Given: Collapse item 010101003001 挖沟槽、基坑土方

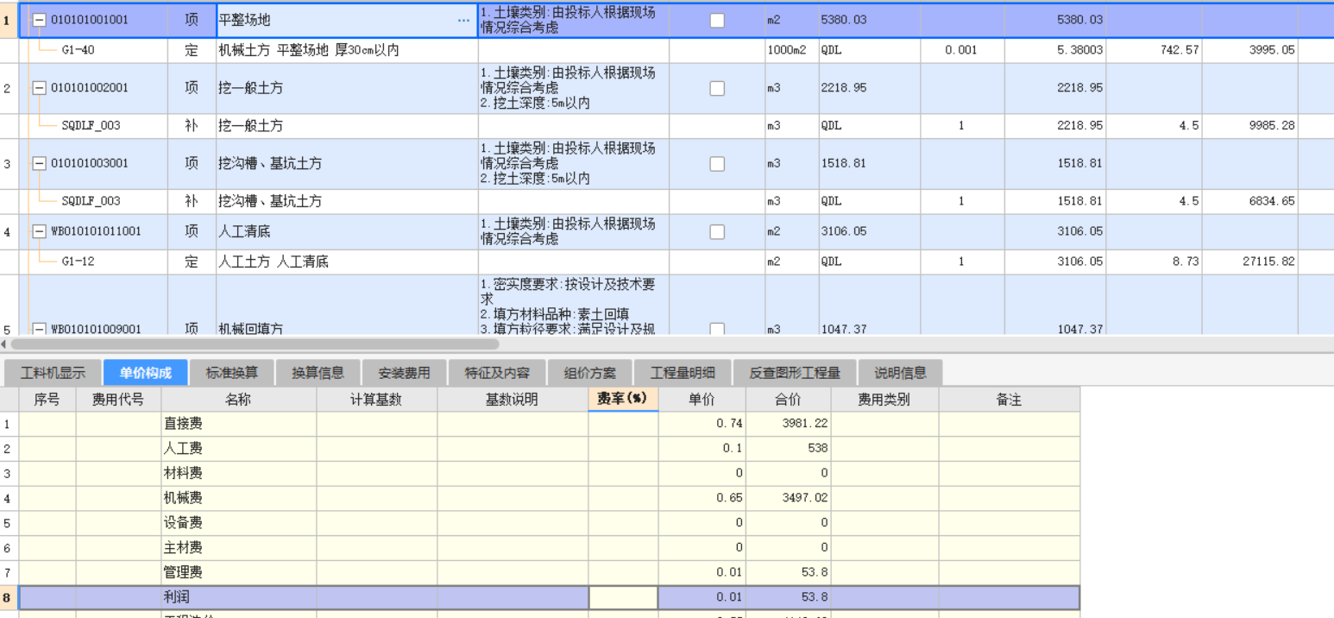Looking at the screenshot, I should [x=39, y=163].
